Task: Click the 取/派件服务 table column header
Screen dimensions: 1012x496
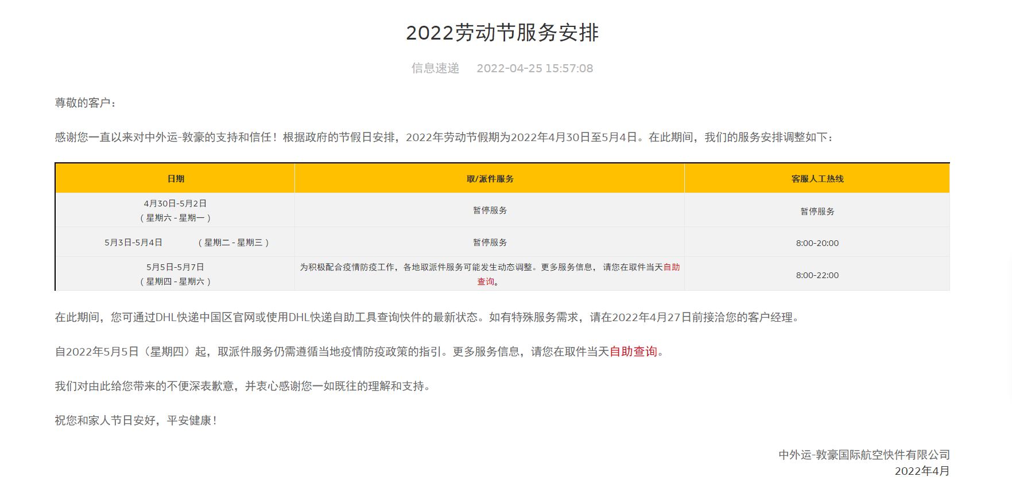Action: 490,179
